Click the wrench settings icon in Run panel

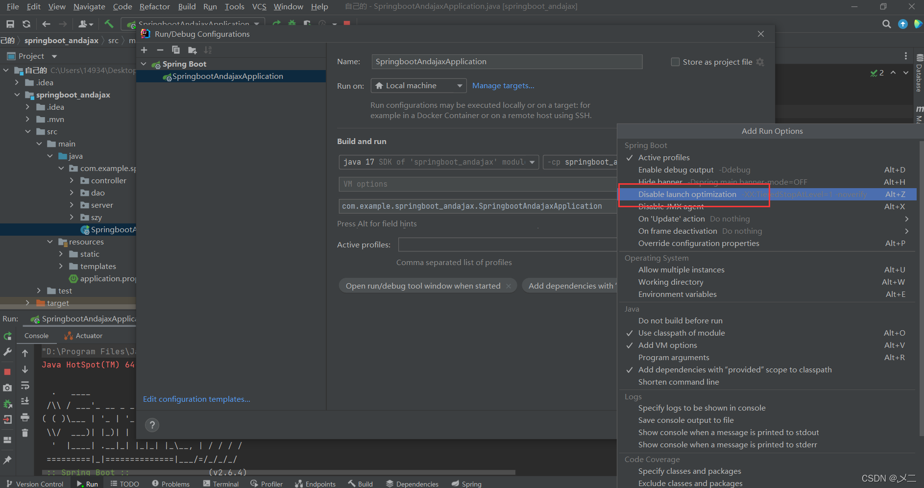[7, 352]
